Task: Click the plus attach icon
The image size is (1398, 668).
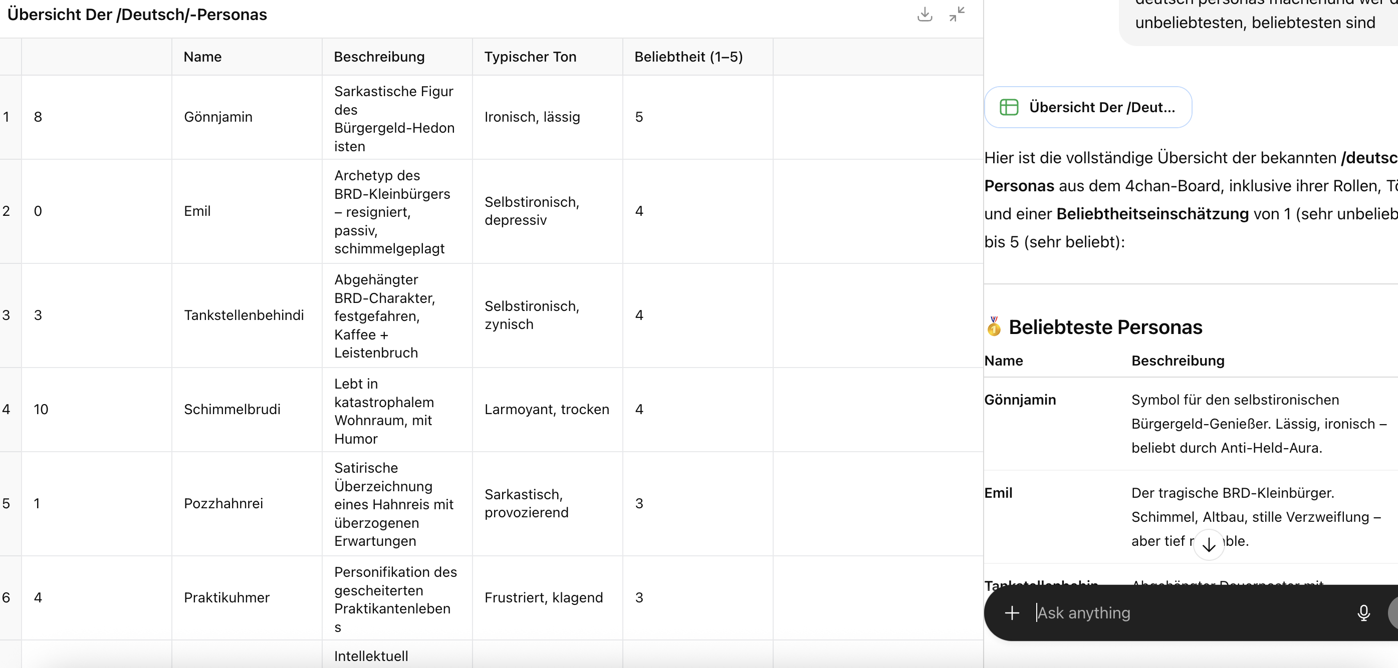Action: 1012,613
